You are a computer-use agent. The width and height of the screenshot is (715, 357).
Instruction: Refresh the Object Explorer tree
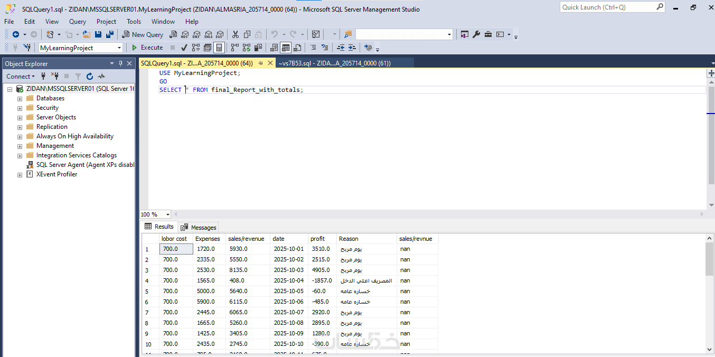pyautogui.click(x=90, y=77)
